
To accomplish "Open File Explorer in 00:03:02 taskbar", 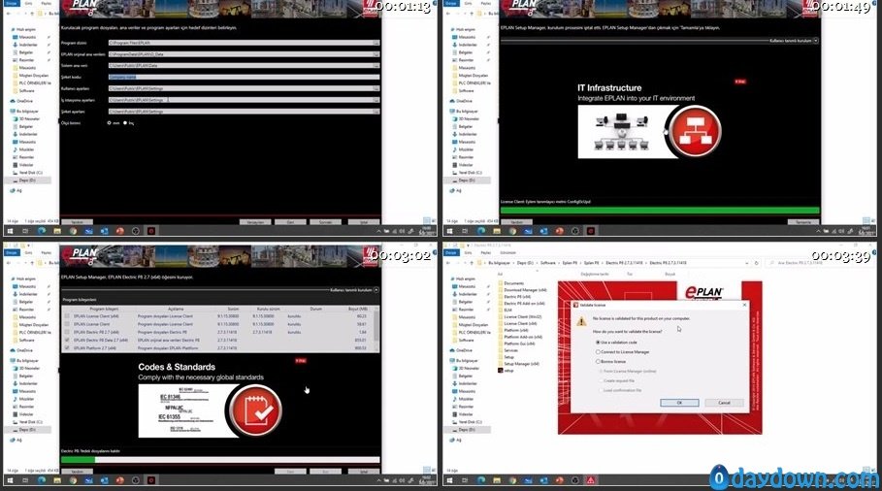I will point(57,480).
